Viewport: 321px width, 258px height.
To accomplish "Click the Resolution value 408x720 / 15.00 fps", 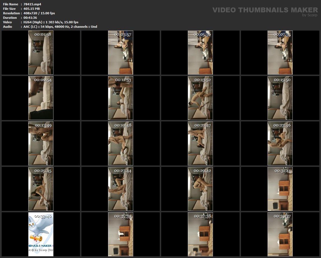I will coord(39,13).
